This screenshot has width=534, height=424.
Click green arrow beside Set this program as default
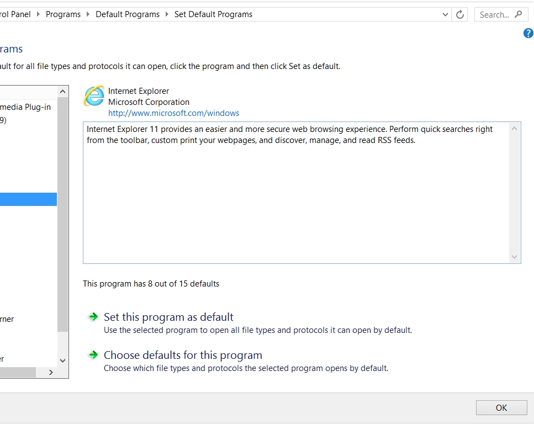(93, 317)
